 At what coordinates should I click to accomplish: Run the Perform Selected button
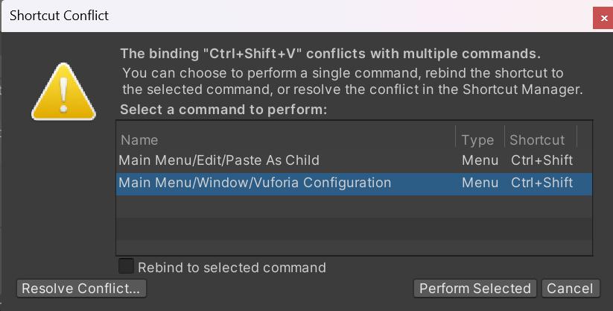475,289
